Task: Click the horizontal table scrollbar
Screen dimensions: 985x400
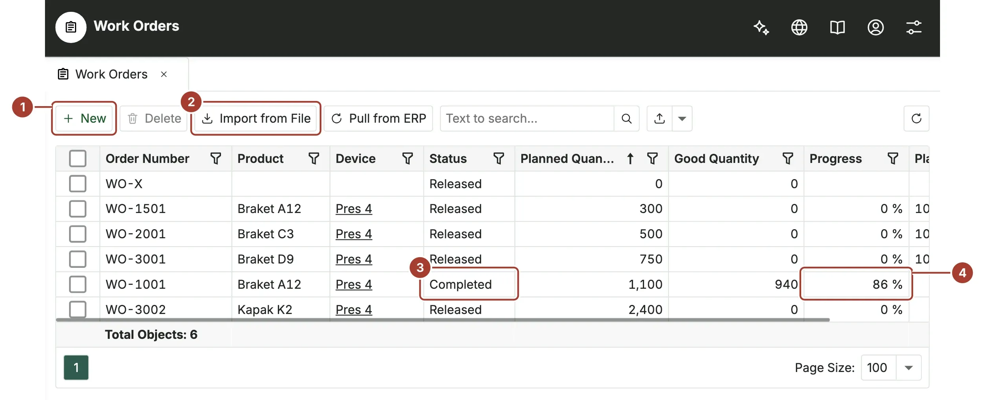Action: point(442,320)
